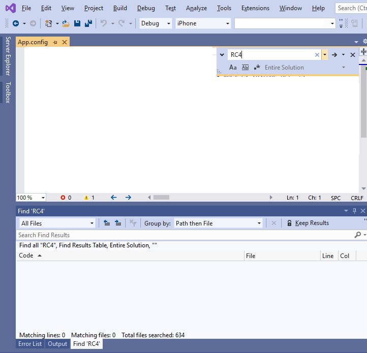Switch to the Error List tab
The image size is (367, 353).
(30, 344)
